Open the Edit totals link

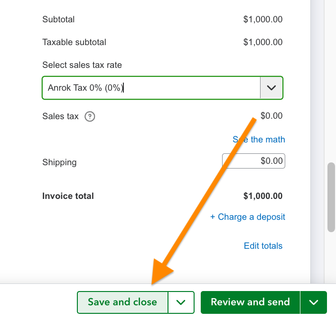click(x=263, y=246)
